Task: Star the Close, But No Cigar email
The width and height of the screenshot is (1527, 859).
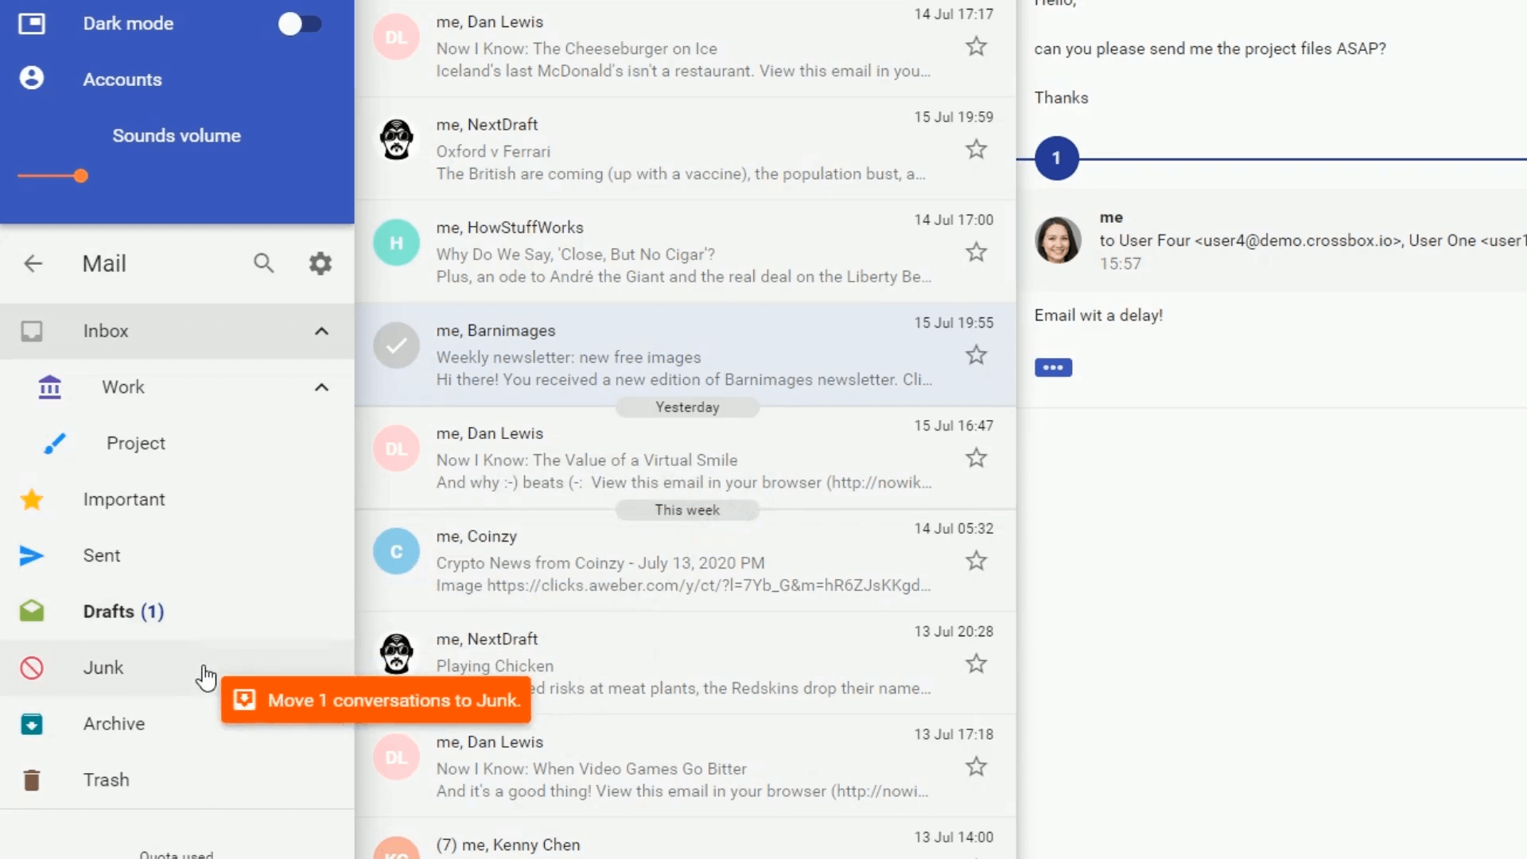Action: [x=977, y=252]
